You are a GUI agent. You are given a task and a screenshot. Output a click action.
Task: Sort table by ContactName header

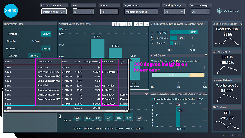[45, 61]
